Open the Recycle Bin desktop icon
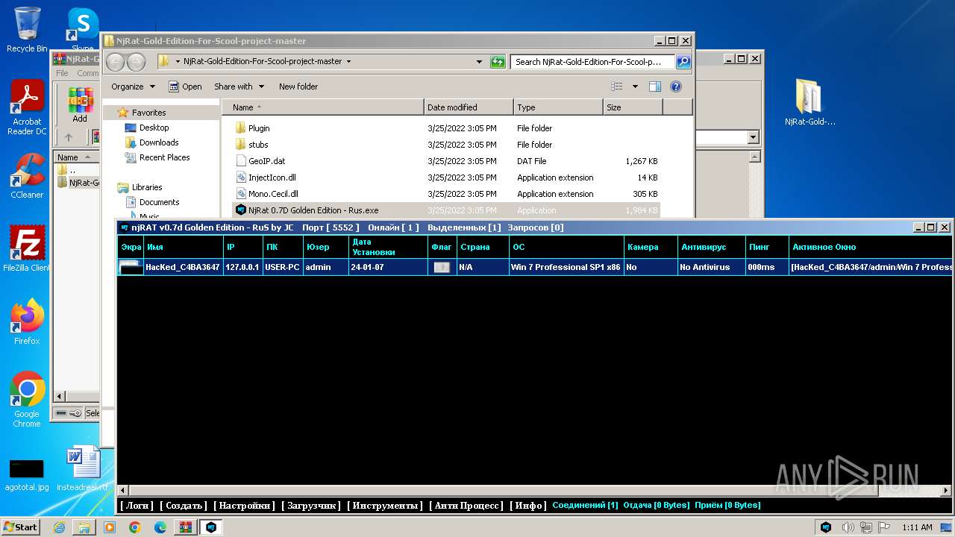Screen dimensions: 955x537 (27, 30)
